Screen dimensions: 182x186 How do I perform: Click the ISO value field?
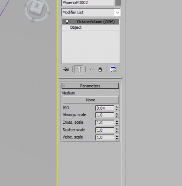(x=105, y=108)
